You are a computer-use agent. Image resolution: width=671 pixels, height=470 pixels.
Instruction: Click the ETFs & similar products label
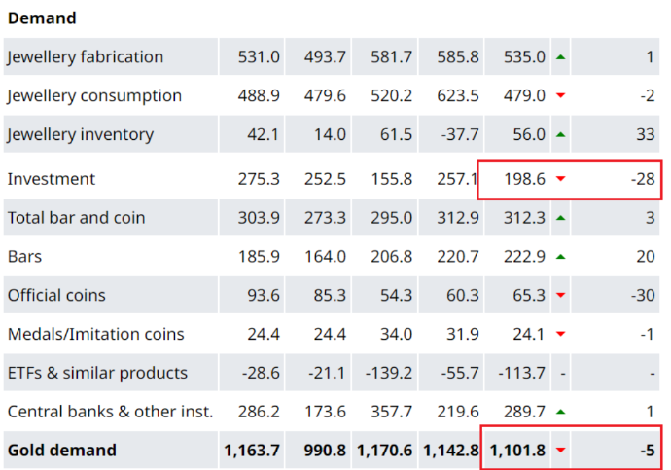tap(97, 373)
